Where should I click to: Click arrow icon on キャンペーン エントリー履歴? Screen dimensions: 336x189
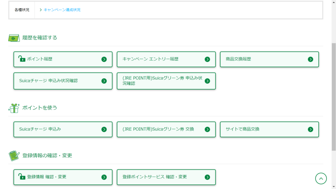(x=207, y=59)
